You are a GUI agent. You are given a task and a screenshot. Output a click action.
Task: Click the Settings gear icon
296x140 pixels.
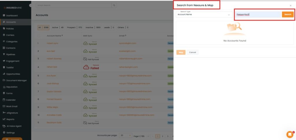coord(4,133)
